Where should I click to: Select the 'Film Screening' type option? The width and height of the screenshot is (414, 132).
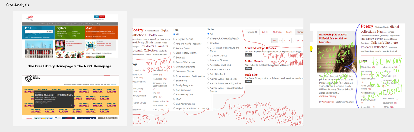tap(174, 90)
